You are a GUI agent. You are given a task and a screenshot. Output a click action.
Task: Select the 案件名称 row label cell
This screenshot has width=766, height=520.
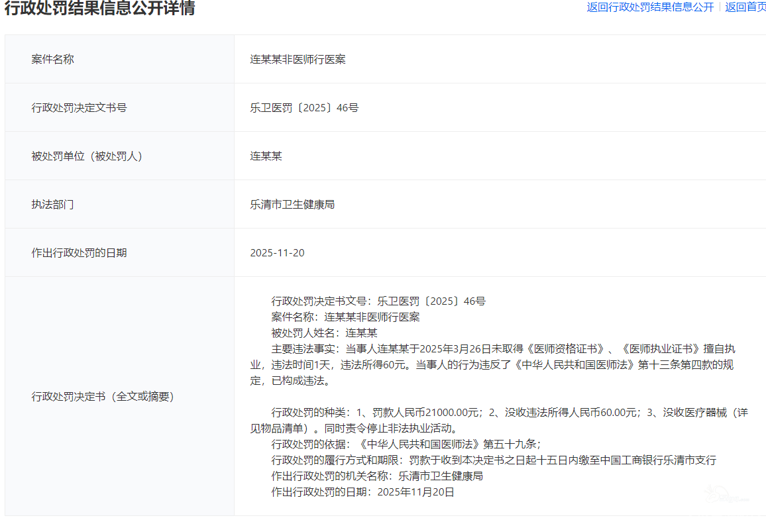[53, 59]
